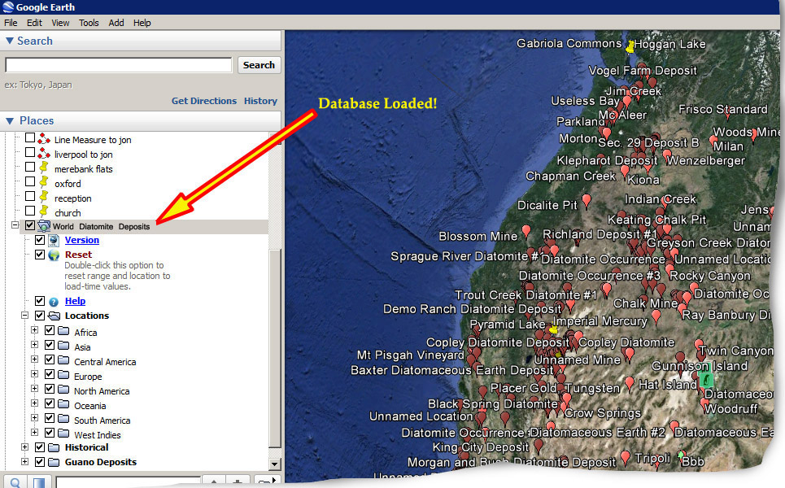Check the liverpool to jon checkbox
The width and height of the screenshot is (785, 488).
tap(30, 151)
